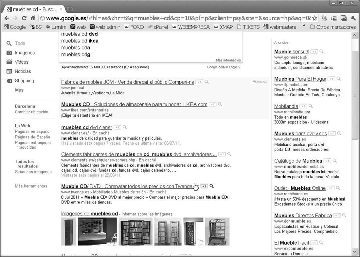The image size is (360, 257).
Task: Click the Vídeos film icon
Action: pos(9,62)
